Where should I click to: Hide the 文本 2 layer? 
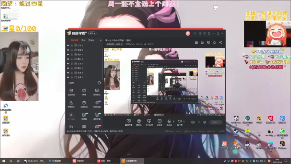(68, 45)
